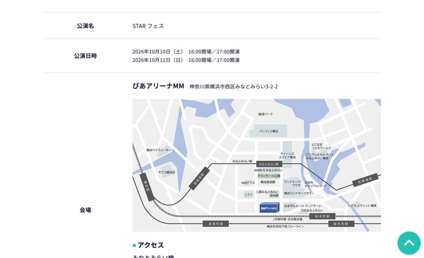Click the そごう横浜店 label on map
This screenshot has height=258, width=424.
pyautogui.click(x=167, y=172)
